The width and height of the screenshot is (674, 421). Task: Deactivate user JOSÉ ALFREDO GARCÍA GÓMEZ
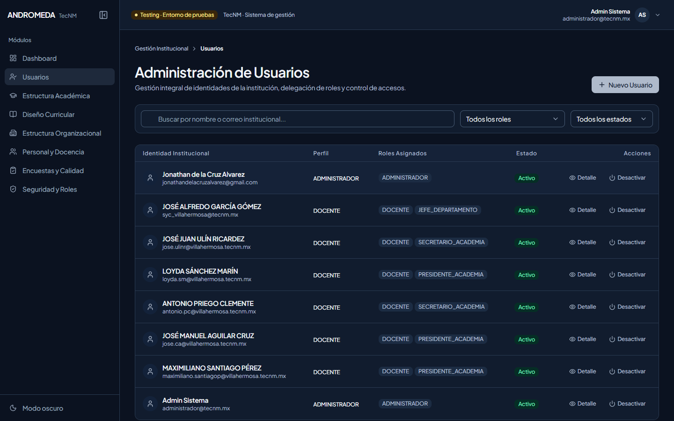tap(627, 210)
